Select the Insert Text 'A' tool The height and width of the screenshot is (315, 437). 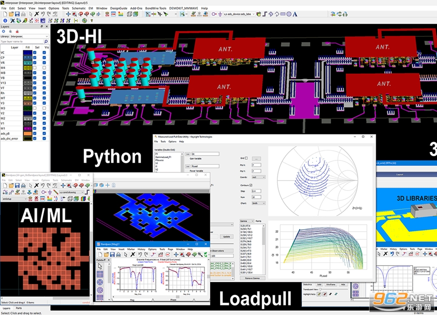[x=295, y=14]
